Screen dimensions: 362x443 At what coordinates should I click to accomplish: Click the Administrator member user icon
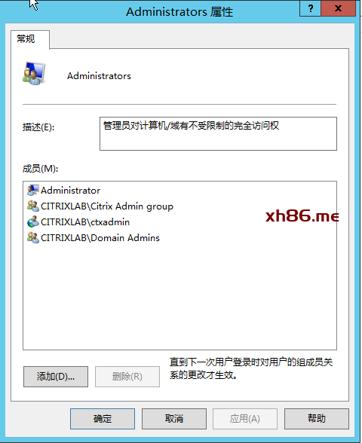[x=33, y=190]
